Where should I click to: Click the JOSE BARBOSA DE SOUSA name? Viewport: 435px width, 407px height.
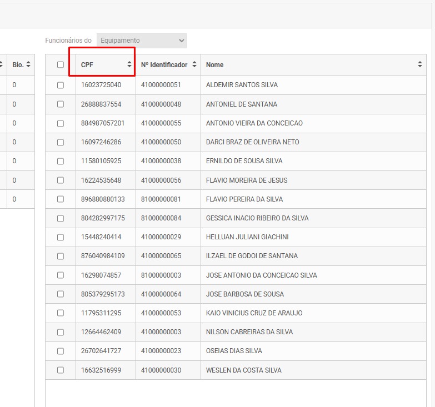[244, 294]
